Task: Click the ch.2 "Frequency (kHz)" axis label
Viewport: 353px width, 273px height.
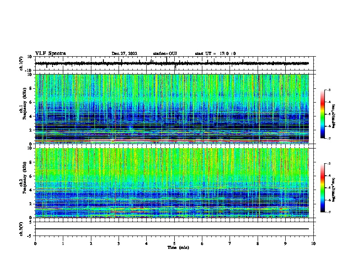Action: coord(25,178)
